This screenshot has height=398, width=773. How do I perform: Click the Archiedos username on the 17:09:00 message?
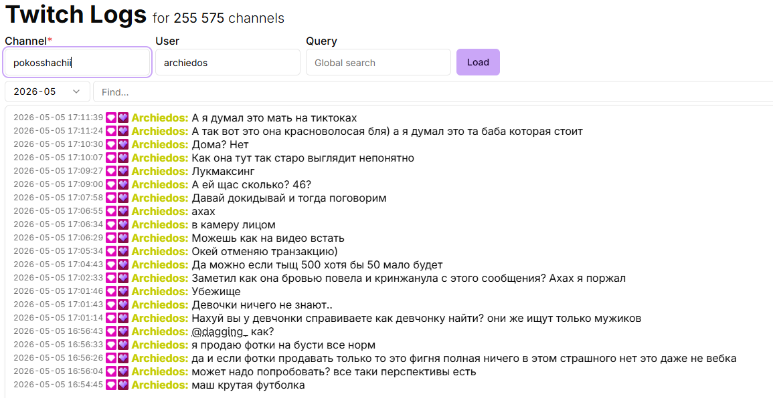coord(160,184)
